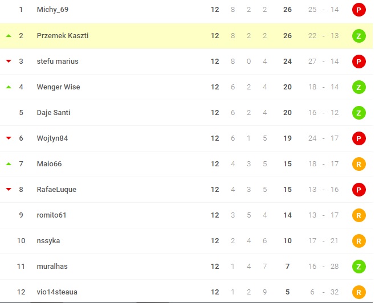This screenshot has width=375, height=303.
Task: Click the red P badge for Michy_69
Action: (x=358, y=10)
